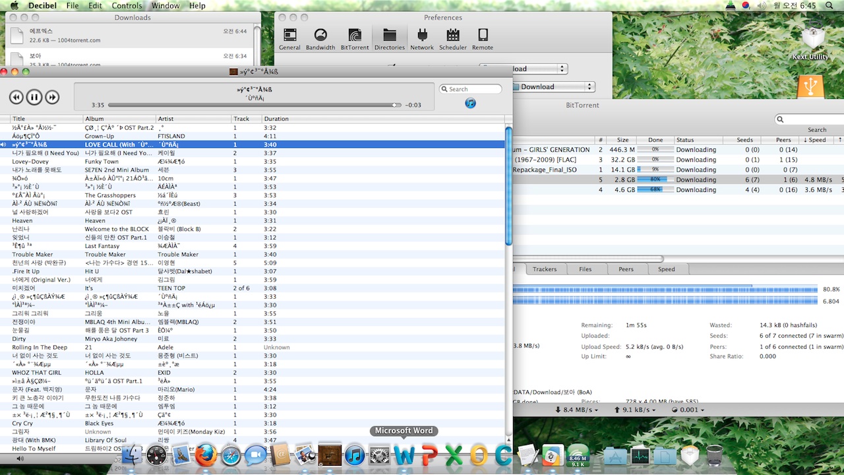Open System Preferences from the Dock
The image size is (844, 475).
coord(379,455)
